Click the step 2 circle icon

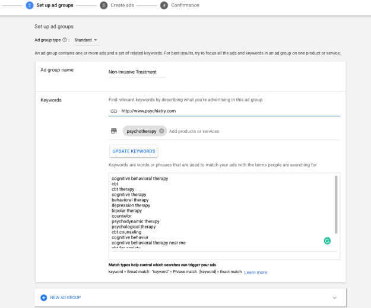pyautogui.click(x=30, y=5)
